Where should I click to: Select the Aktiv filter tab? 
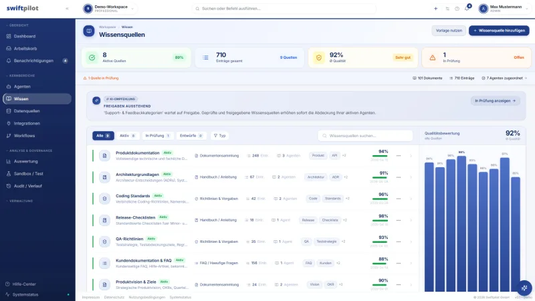128,136
